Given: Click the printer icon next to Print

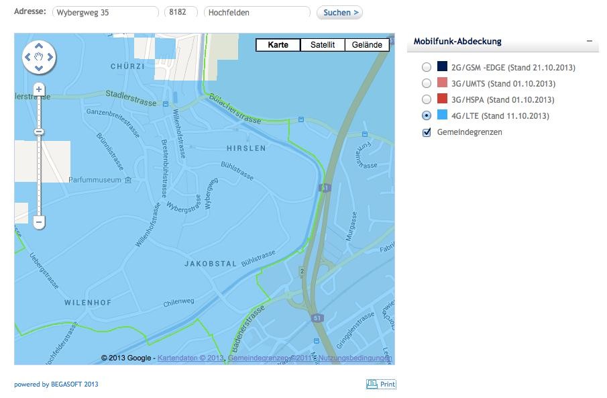Looking at the screenshot, I should 372,385.
